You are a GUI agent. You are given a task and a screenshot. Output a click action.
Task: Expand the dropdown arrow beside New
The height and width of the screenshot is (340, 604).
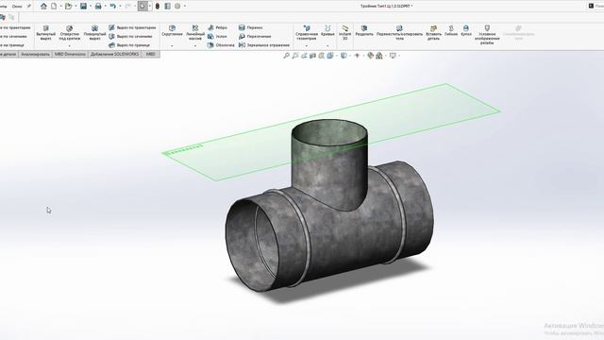tap(60, 6)
